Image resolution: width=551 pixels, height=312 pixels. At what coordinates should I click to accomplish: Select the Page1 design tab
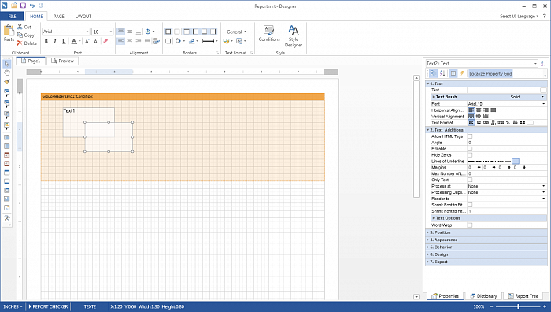tap(31, 61)
